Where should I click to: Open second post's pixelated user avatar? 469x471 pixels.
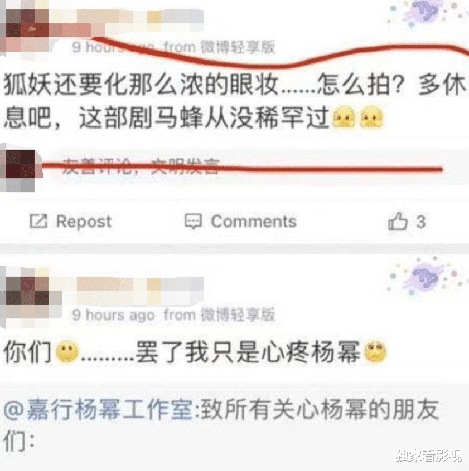coord(28,297)
